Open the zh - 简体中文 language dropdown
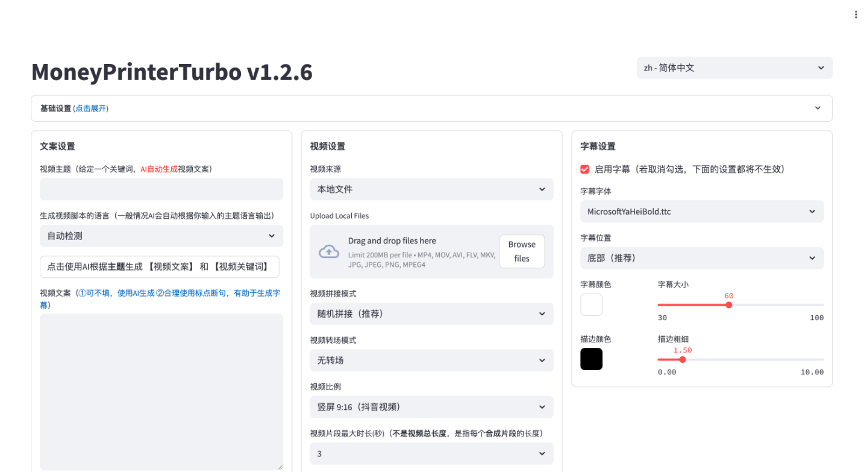 (x=734, y=68)
